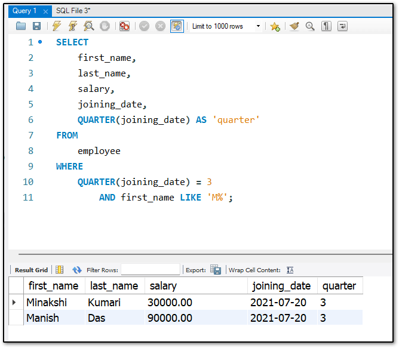Viewport: 399px width, 348px height.
Task: Click line number 10 in the gutter
Action: 28,182
